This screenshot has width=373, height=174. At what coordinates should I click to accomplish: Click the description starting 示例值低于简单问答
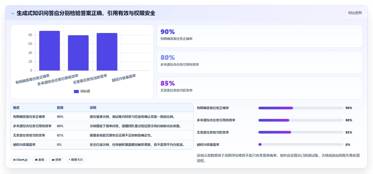(x=136, y=126)
